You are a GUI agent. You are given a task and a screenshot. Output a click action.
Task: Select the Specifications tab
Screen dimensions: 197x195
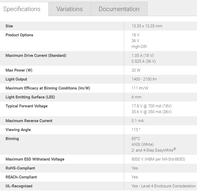point(22,9)
